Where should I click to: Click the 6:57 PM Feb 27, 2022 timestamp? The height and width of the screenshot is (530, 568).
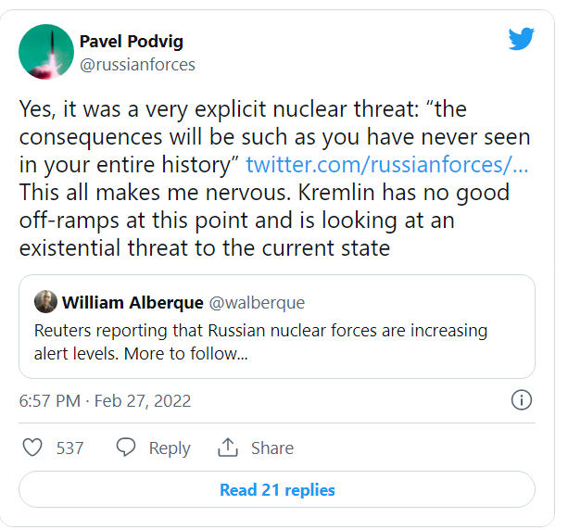pos(105,400)
